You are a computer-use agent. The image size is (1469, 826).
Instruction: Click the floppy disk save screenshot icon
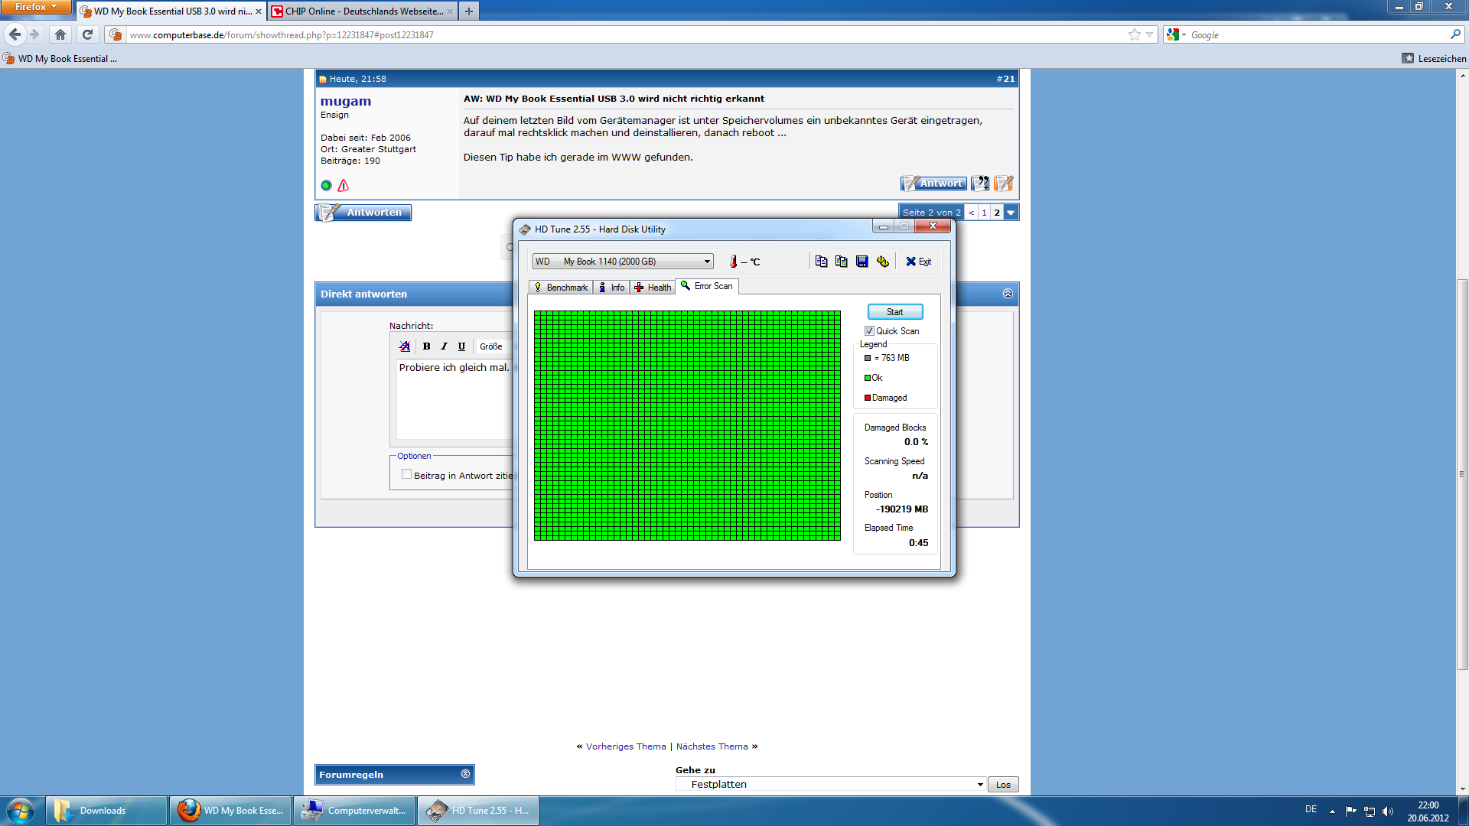862,262
